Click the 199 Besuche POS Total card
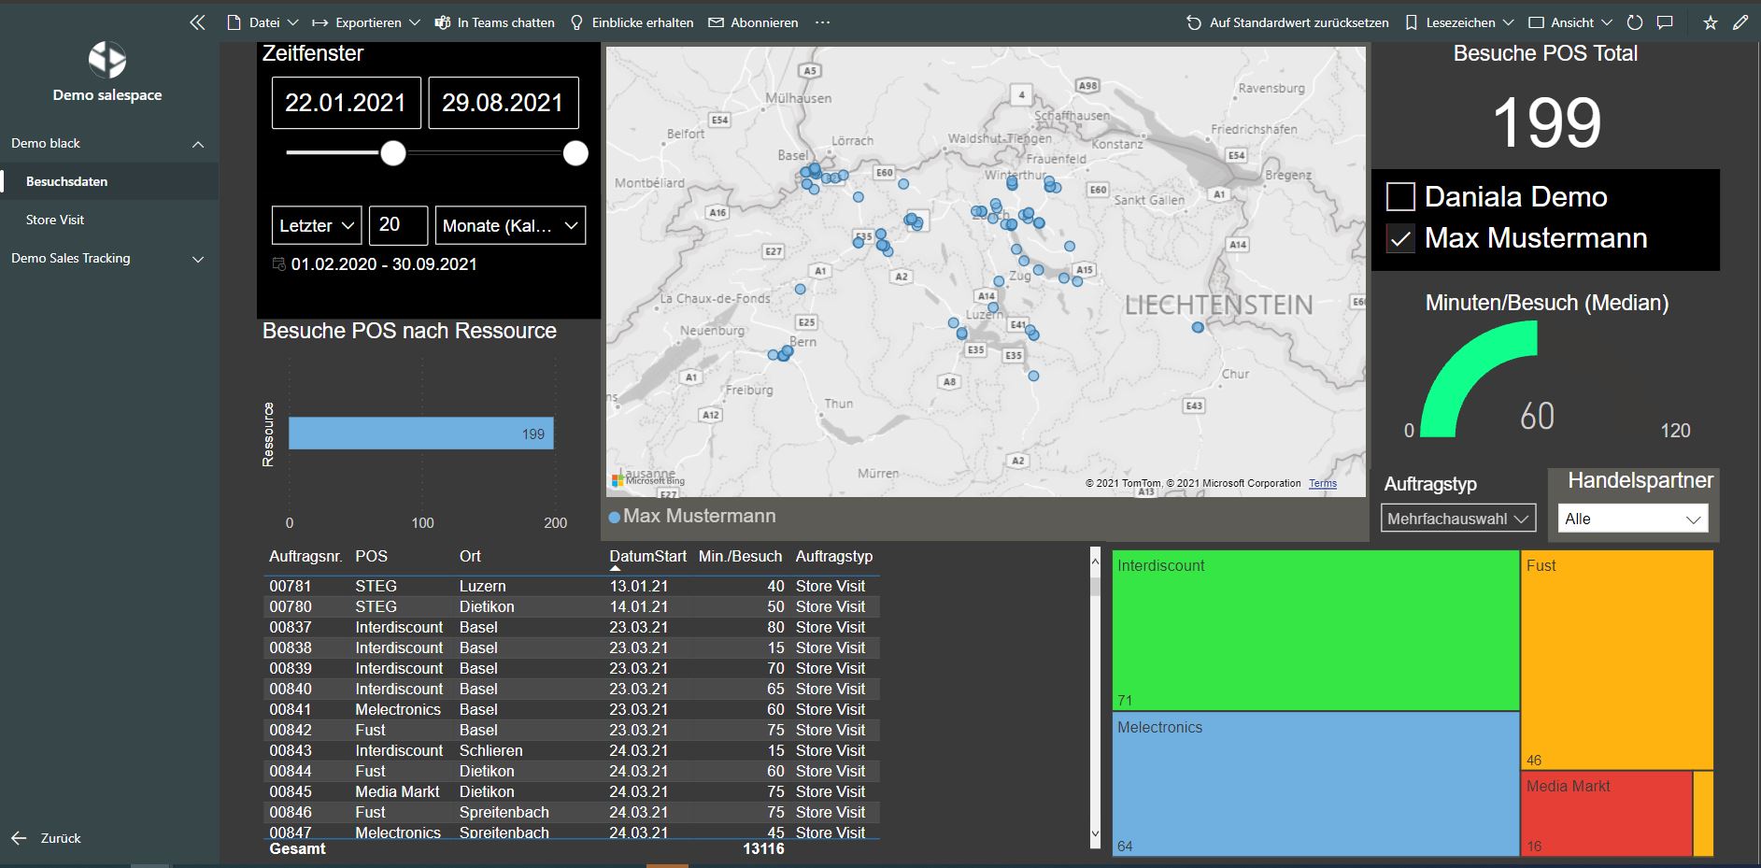Screen dimensions: 1761x868 pos(1546,122)
